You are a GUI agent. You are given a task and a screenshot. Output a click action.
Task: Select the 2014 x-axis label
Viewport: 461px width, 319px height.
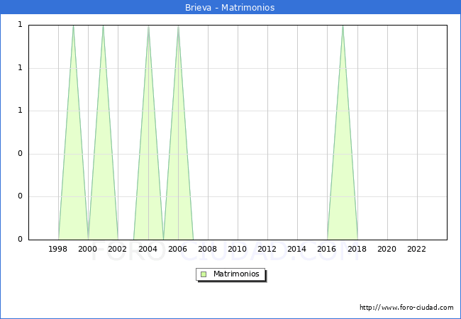click(x=296, y=249)
